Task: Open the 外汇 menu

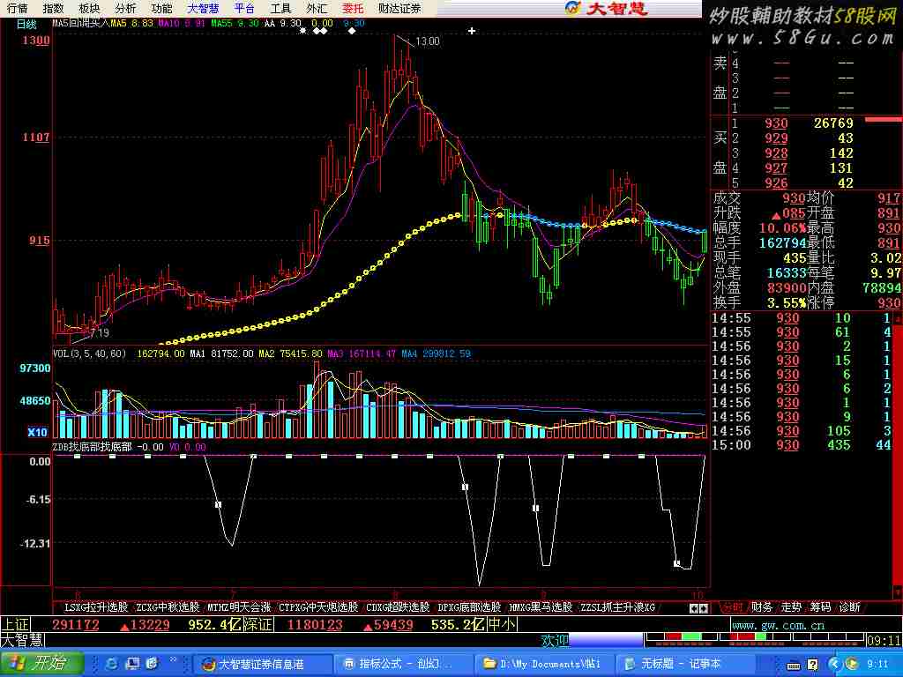Action: pyautogui.click(x=317, y=8)
